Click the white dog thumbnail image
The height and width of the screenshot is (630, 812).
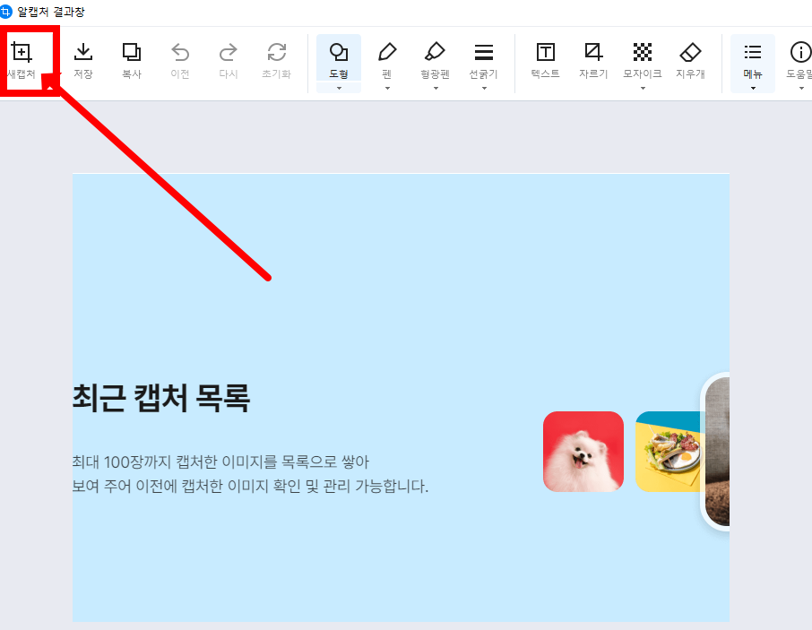(583, 451)
